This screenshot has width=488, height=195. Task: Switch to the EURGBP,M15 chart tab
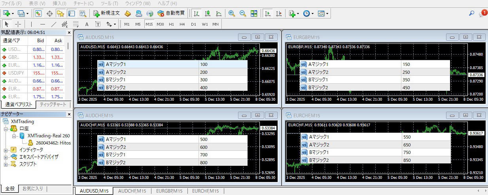[169, 191]
